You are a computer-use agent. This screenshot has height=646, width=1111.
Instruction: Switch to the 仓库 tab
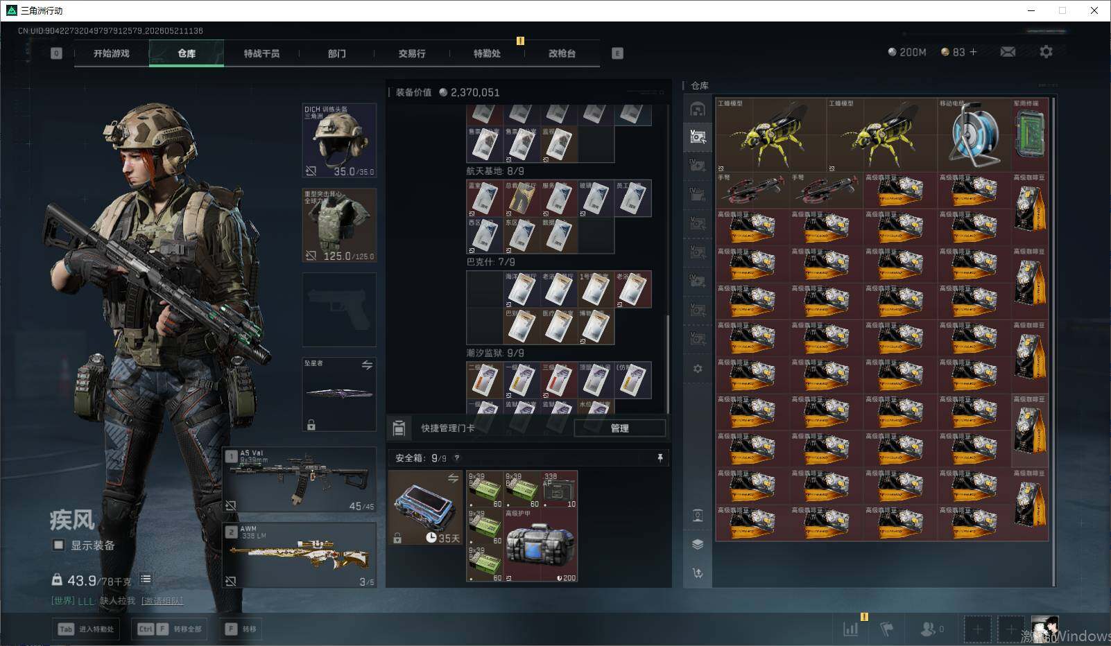coord(187,53)
